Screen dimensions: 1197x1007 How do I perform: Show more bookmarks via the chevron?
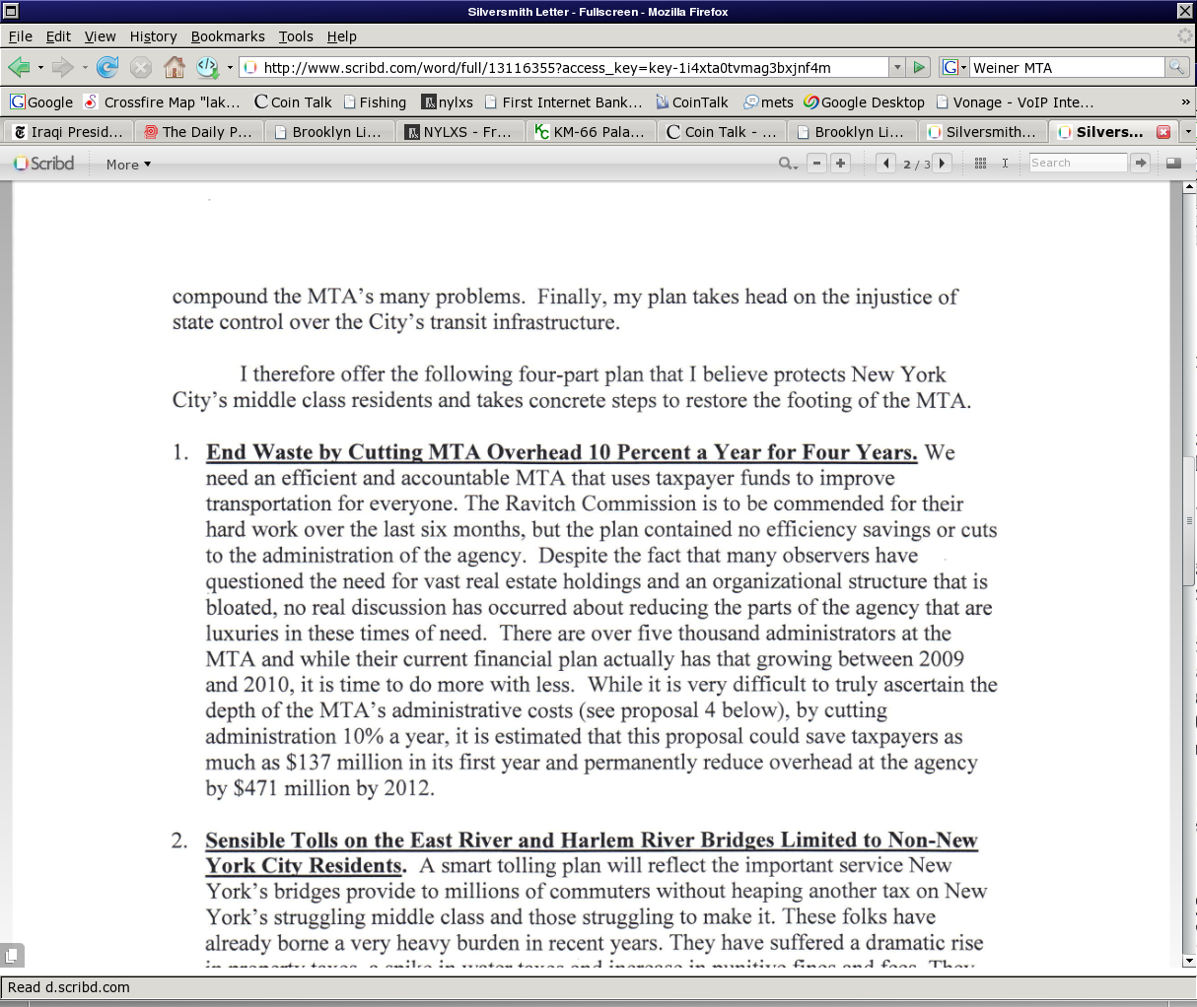(1185, 102)
